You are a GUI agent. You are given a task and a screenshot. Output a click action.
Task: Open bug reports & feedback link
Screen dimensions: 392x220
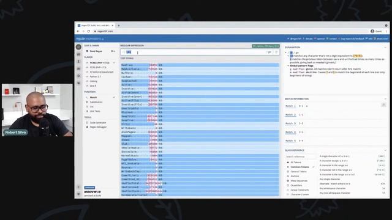[351, 38]
